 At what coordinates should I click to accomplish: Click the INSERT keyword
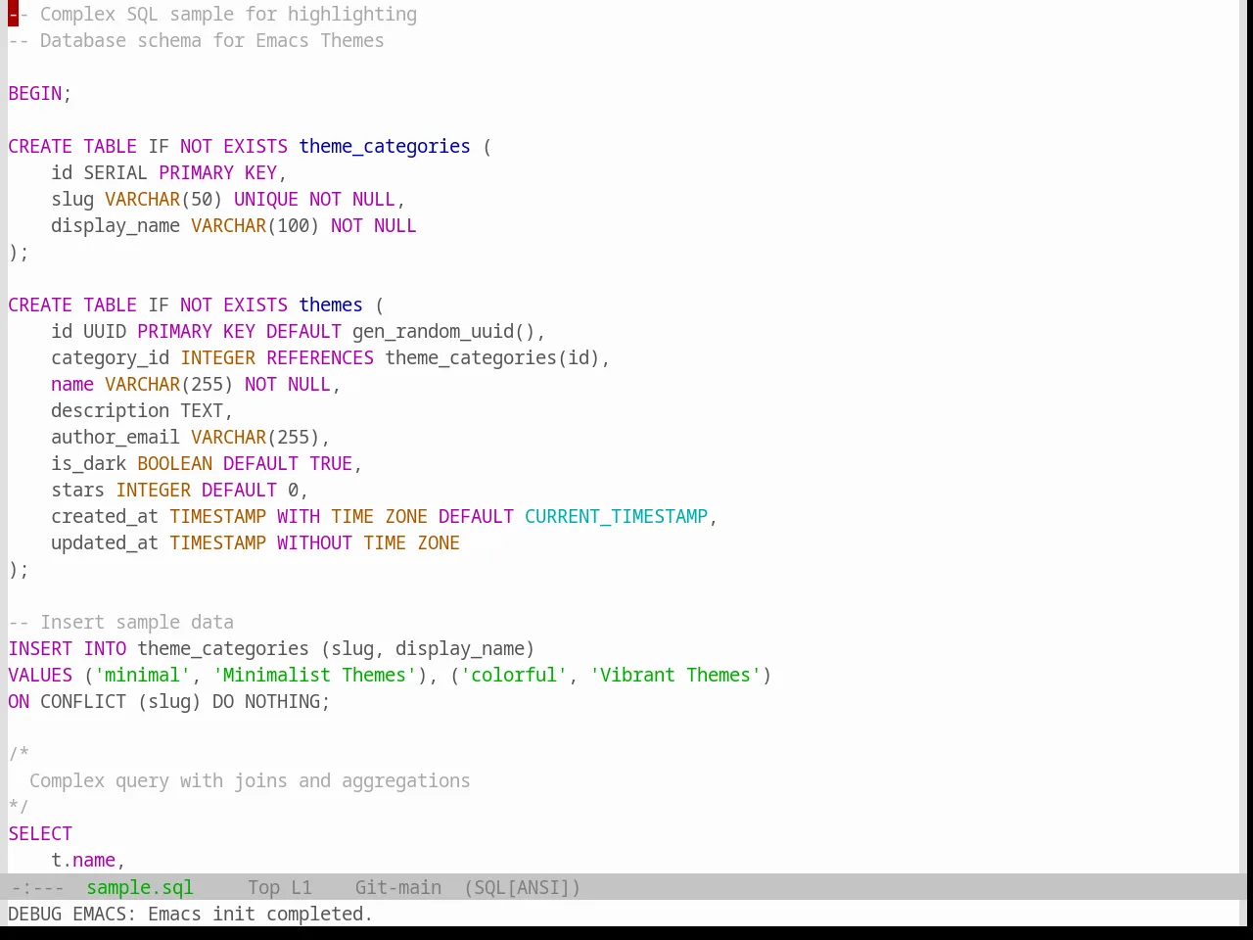click(x=40, y=648)
